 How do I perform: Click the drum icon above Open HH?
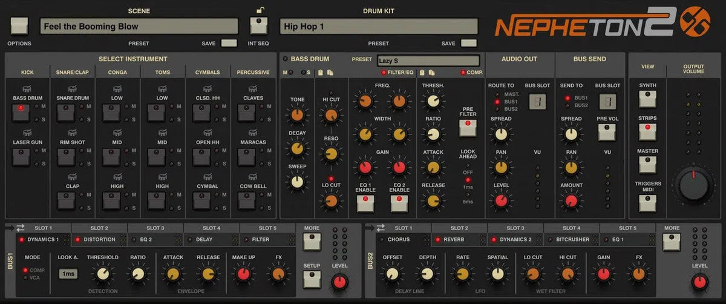pos(208,134)
